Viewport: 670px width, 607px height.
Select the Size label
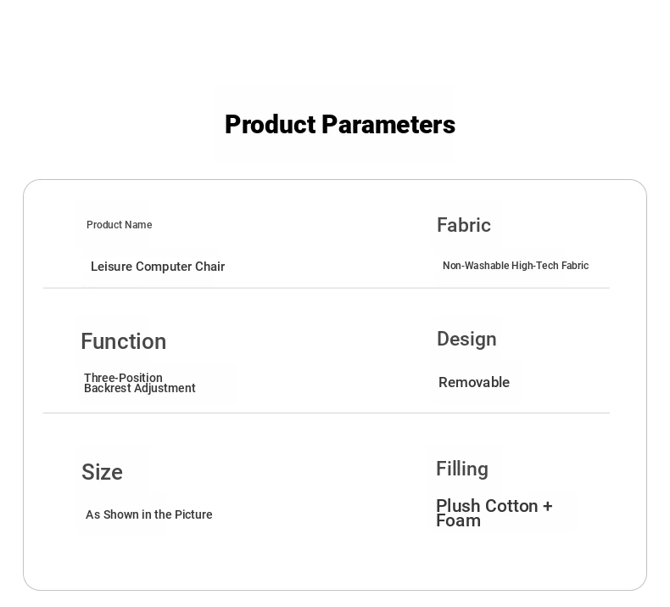[102, 472]
